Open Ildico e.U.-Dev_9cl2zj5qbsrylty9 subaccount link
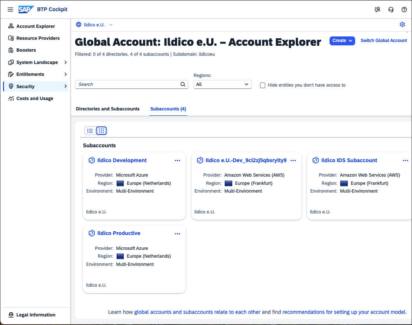 point(246,160)
